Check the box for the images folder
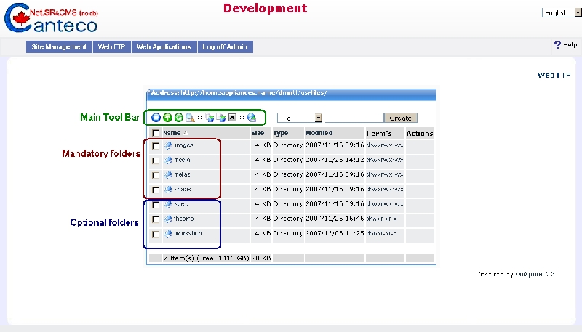The height and width of the screenshot is (332, 582). pos(156,146)
